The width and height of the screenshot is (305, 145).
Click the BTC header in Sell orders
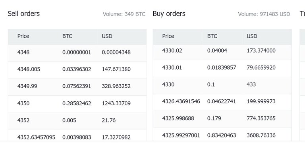[x=67, y=36]
